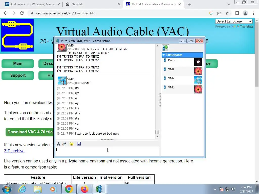Click the message input field

coord(107,151)
